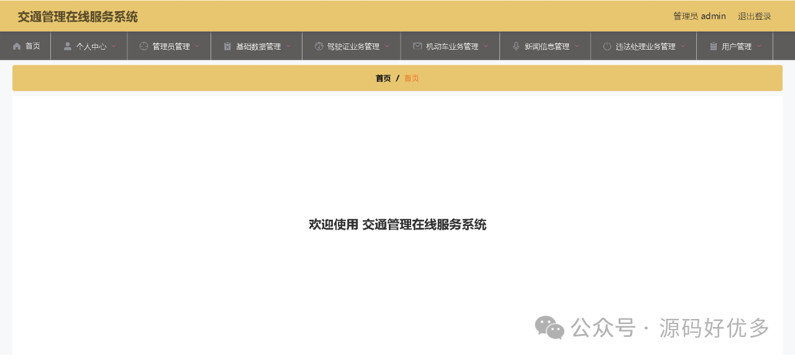Open the 驾驶证业务管理 menu
This screenshot has height=360, width=795.
(x=352, y=46)
